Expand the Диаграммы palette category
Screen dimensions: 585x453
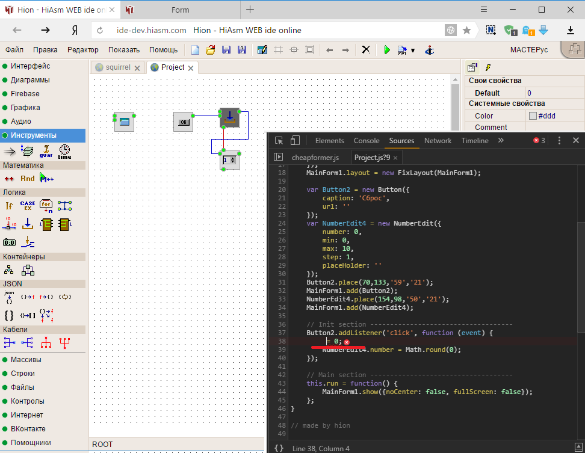click(30, 80)
